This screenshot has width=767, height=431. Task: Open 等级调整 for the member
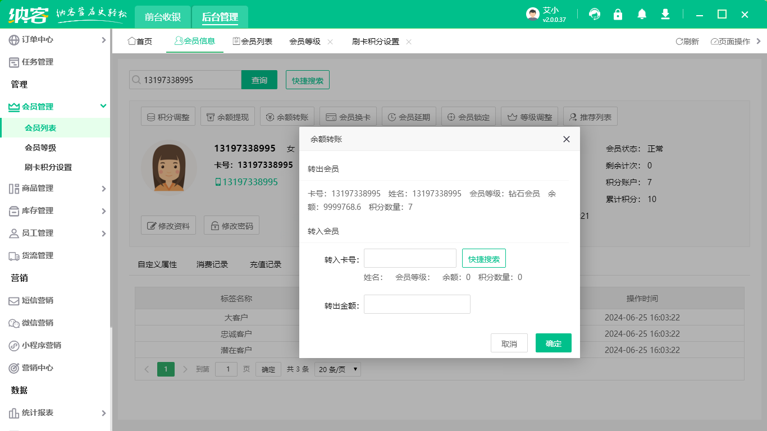coord(528,116)
